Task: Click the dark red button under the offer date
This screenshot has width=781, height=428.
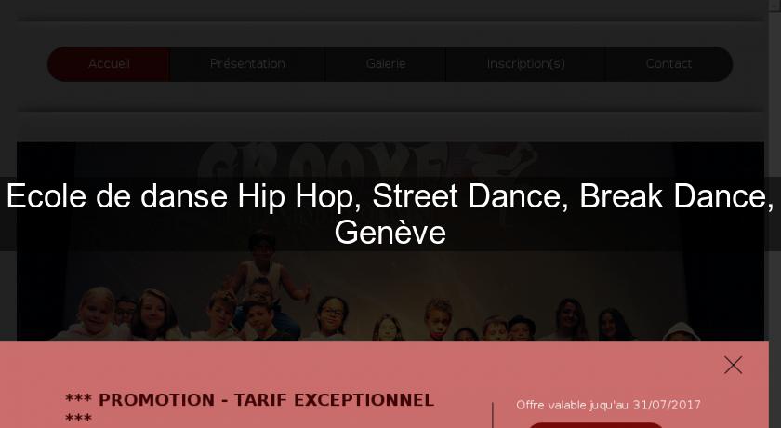Action: click(x=596, y=425)
